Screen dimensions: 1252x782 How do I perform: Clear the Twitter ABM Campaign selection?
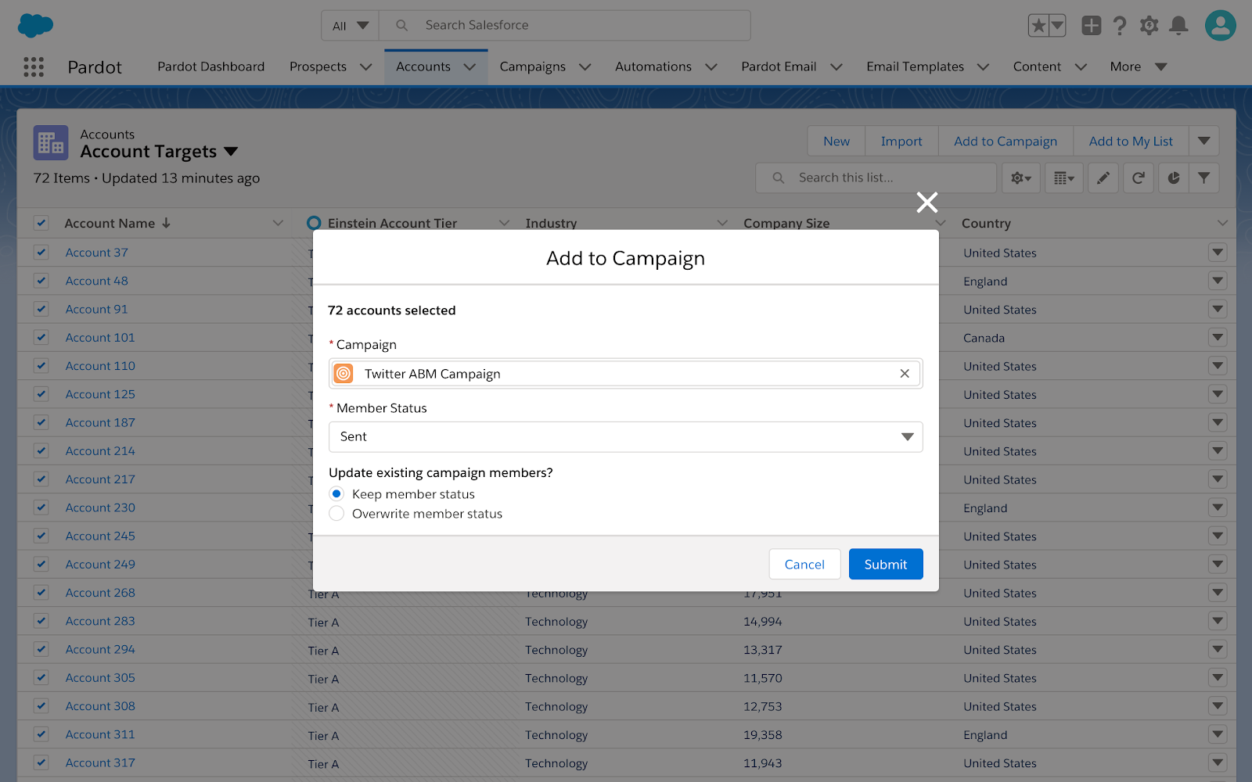(x=905, y=374)
